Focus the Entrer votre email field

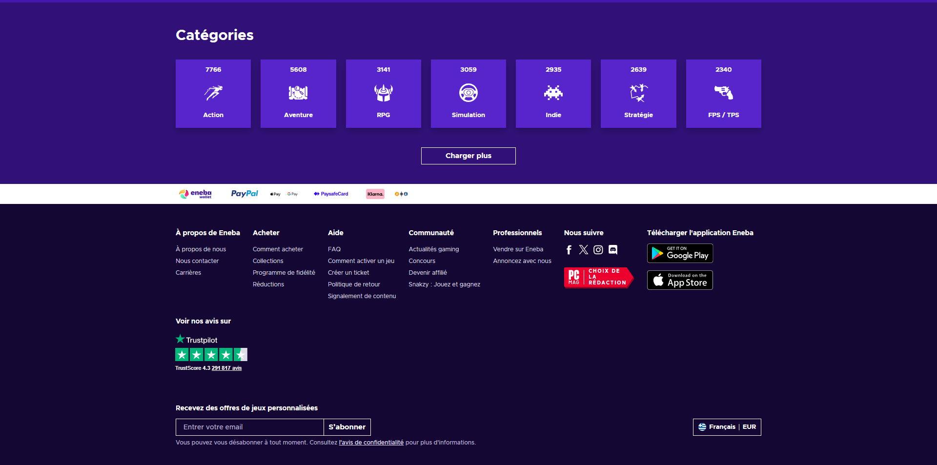point(250,427)
